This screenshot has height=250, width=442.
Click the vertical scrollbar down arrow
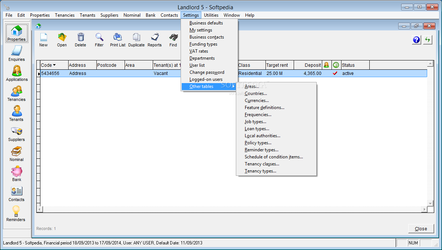pyautogui.click(x=430, y=203)
